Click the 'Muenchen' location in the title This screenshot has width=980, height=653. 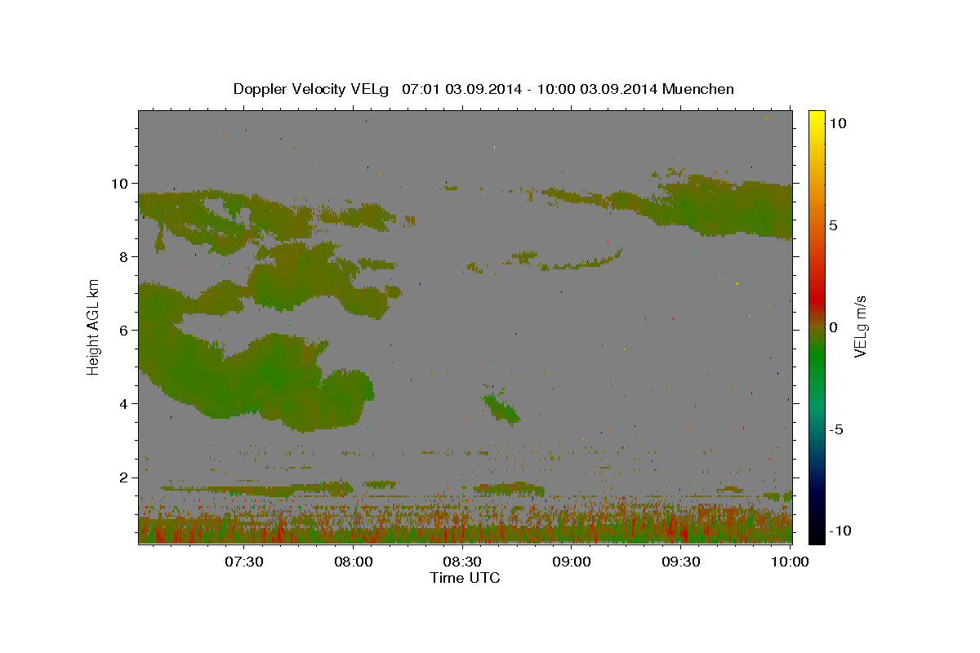coord(698,89)
